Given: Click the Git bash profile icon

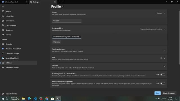Looking at the screenshot, I should click(3, 63).
